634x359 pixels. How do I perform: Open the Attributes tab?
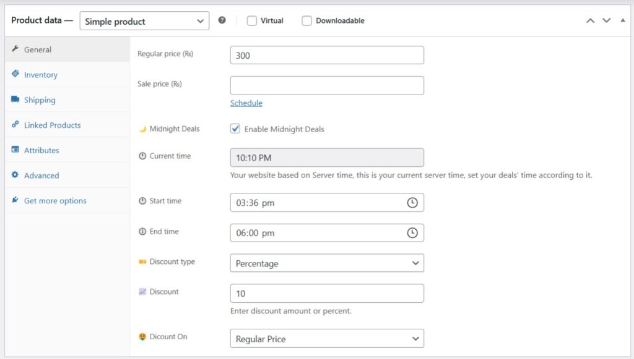click(x=41, y=150)
